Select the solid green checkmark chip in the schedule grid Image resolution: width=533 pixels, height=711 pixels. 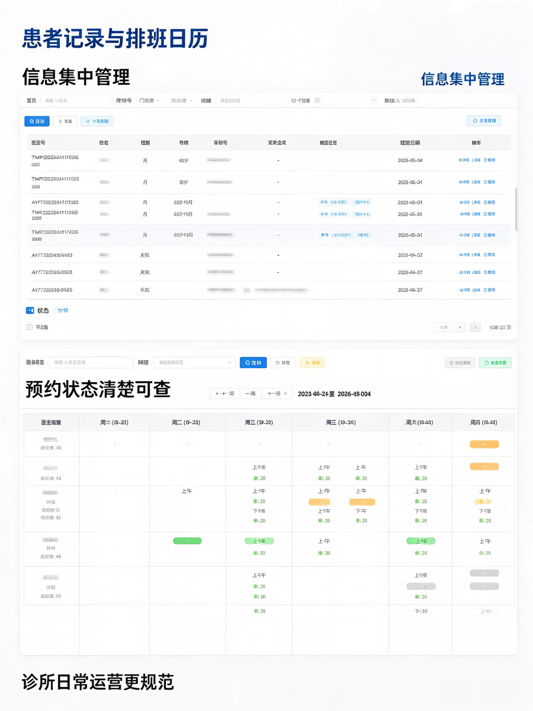coord(187,541)
